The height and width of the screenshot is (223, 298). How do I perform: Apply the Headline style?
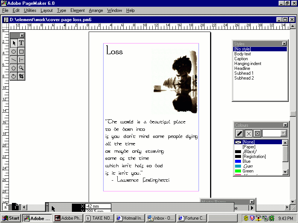click(242, 68)
